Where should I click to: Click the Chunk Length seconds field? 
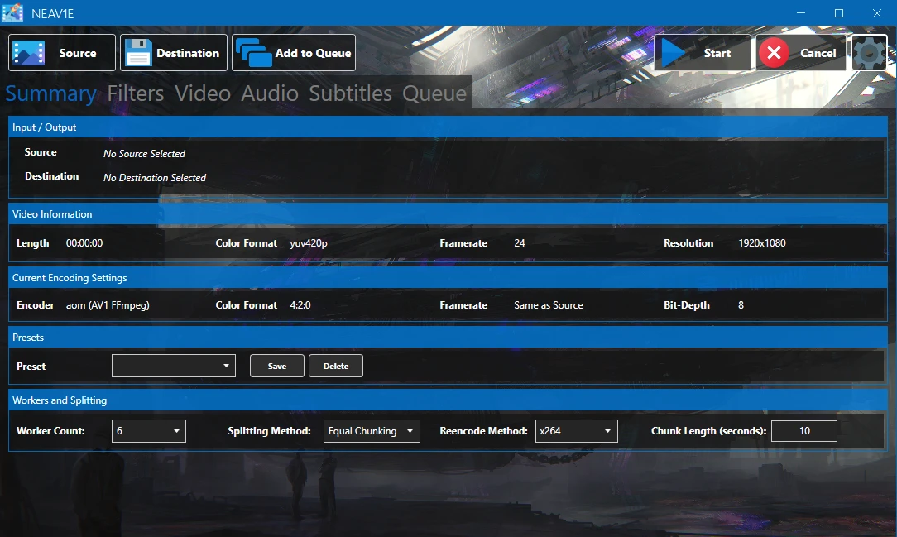coord(803,431)
